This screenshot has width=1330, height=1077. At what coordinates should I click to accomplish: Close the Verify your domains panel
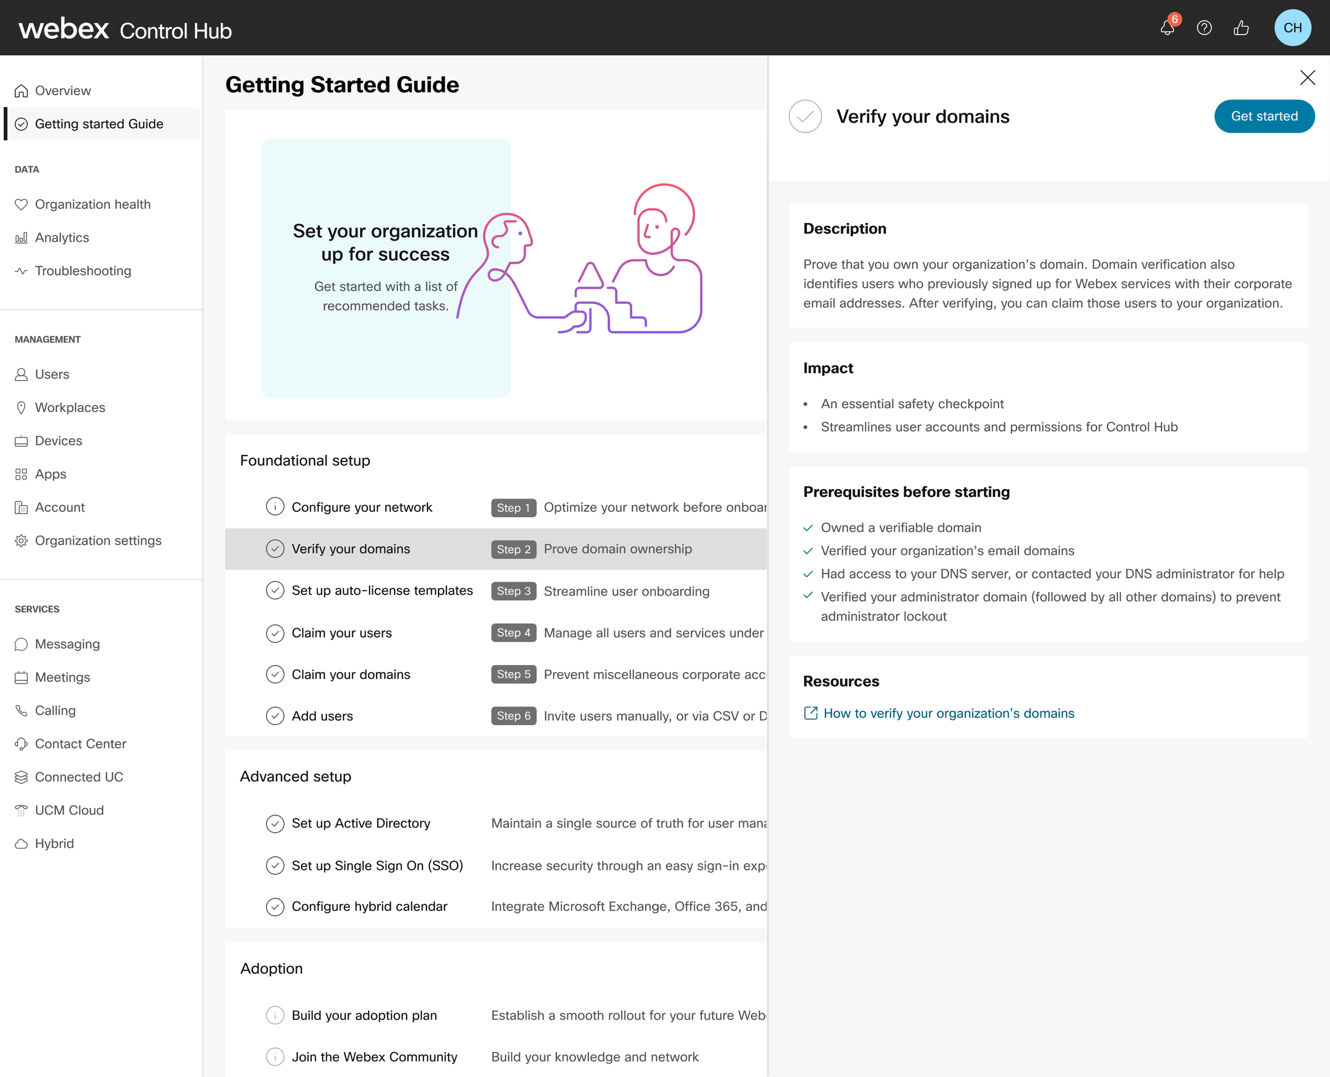pos(1307,78)
